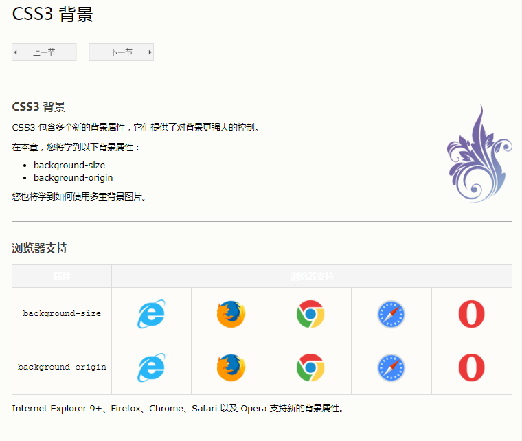Click the line 您也将学到如何使用多重背景图片

(79, 196)
